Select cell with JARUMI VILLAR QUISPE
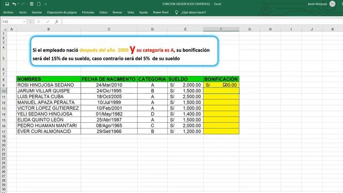Screen dimensions: 343x193 coord(49,91)
